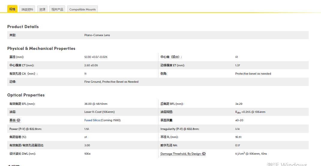Click the Fine Ground edge description
Viewport: 321px width, 166px height.
tap(111, 82)
